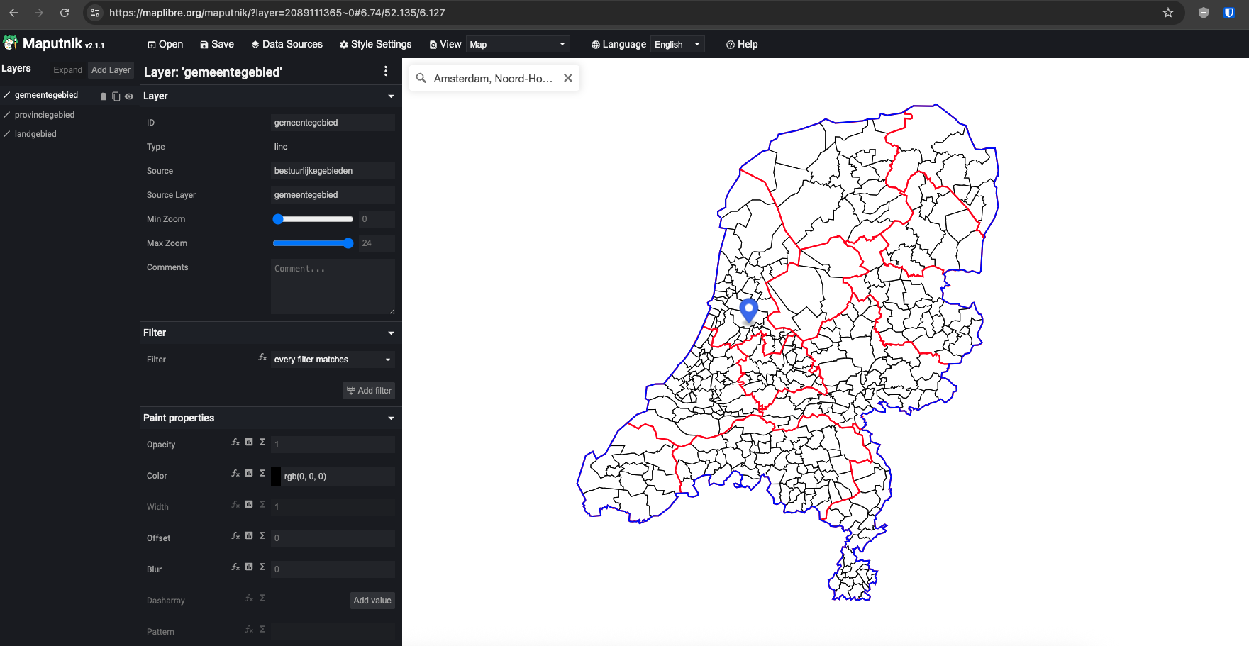
Task: Open the black Color swatch picker
Action: pyautogui.click(x=276, y=477)
